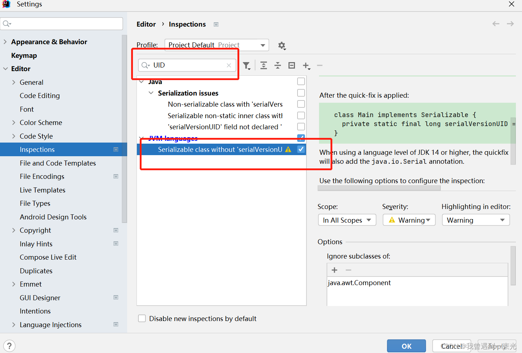Click Expand All in inspections toolbar
Screen dimensions: 522x353
tap(264, 65)
